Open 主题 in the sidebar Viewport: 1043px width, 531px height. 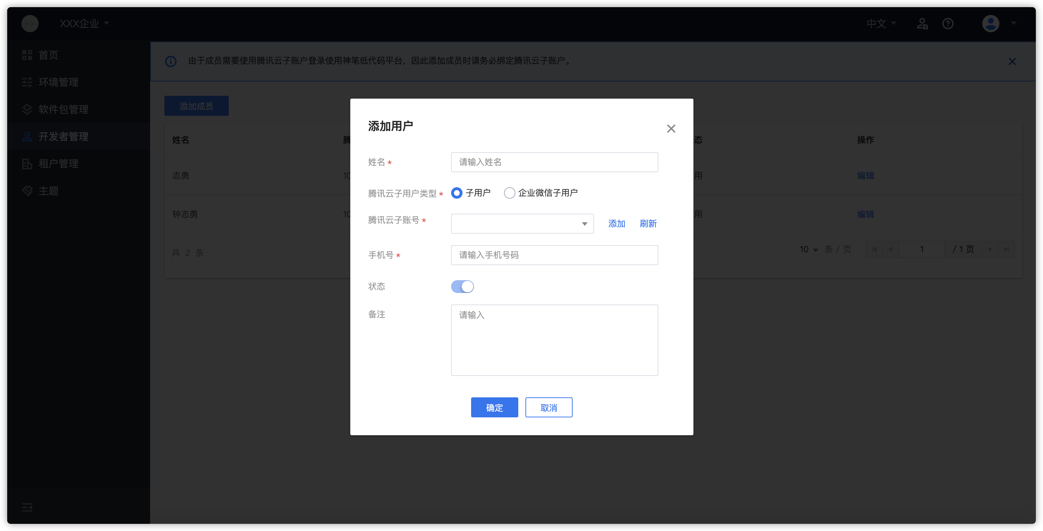pyautogui.click(x=79, y=190)
